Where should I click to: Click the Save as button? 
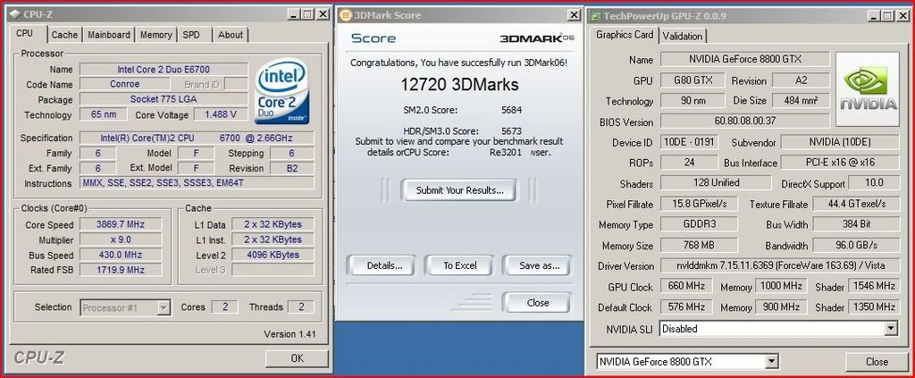coord(539,265)
